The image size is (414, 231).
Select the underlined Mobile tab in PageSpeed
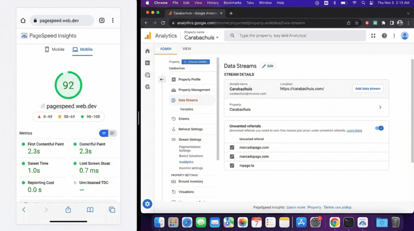pyautogui.click(x=82, y=49)
